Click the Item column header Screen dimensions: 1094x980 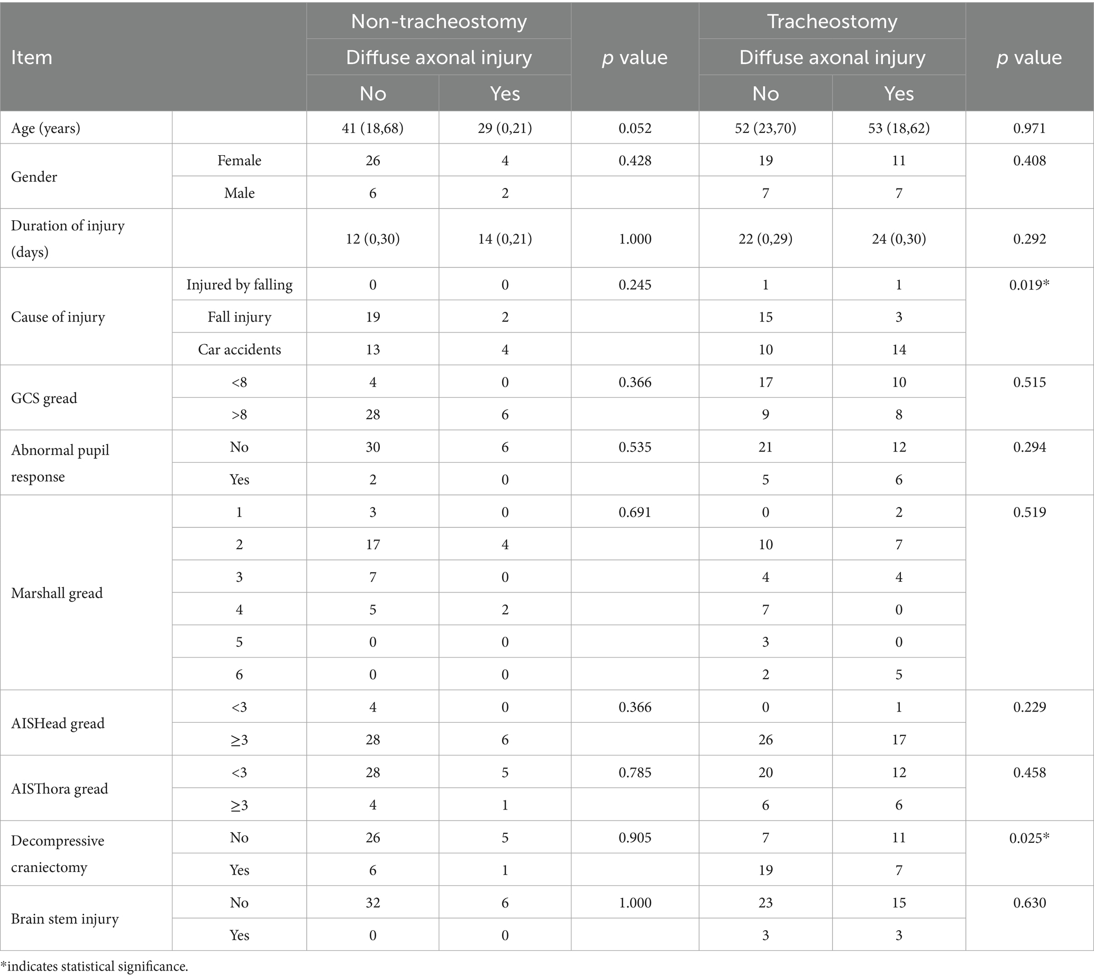coord(32,57)
